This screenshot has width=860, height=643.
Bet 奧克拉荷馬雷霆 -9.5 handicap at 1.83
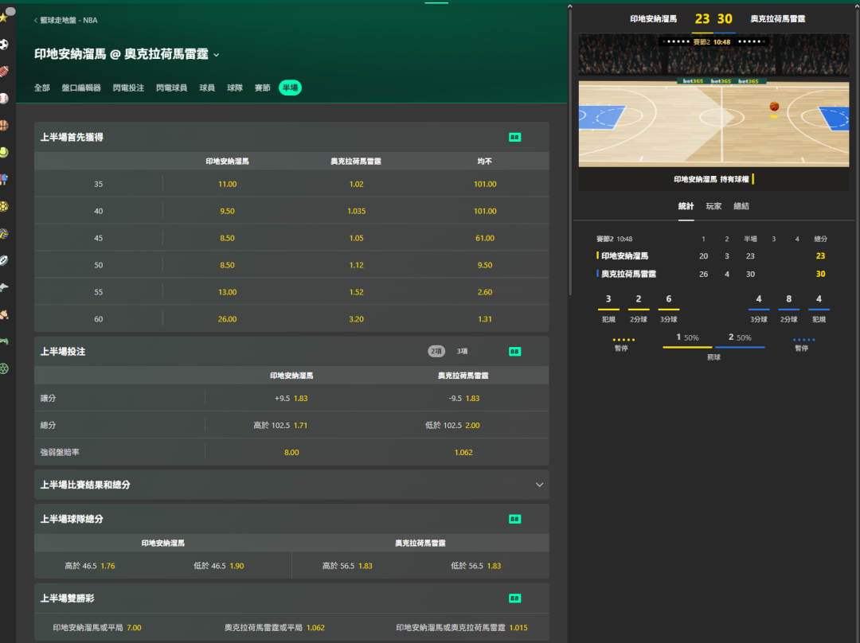click(463, 399)
